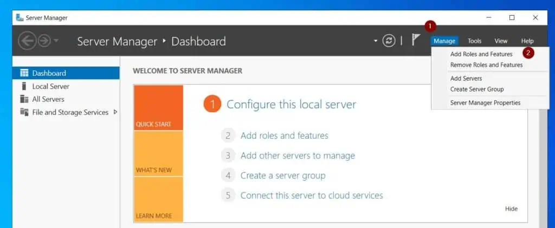Viewport: 555px width, 228px height.
Task: Choose Add Servers from Manage menu
Action: pos(466,79)
